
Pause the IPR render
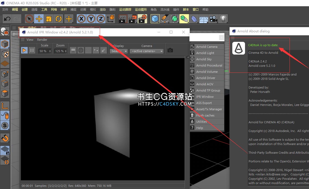click(x=32, y=50)
